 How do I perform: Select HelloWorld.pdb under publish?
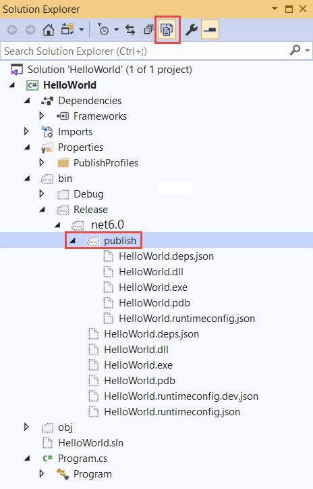154,303
